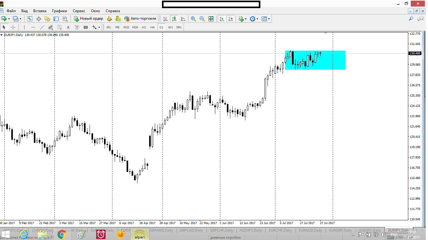
Task: Toggle the Terminal window icon
Action: coord(56,19)
